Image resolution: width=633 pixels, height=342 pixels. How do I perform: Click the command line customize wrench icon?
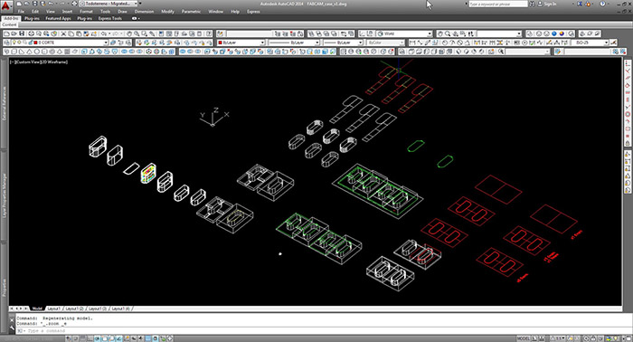tap(12, 328)
